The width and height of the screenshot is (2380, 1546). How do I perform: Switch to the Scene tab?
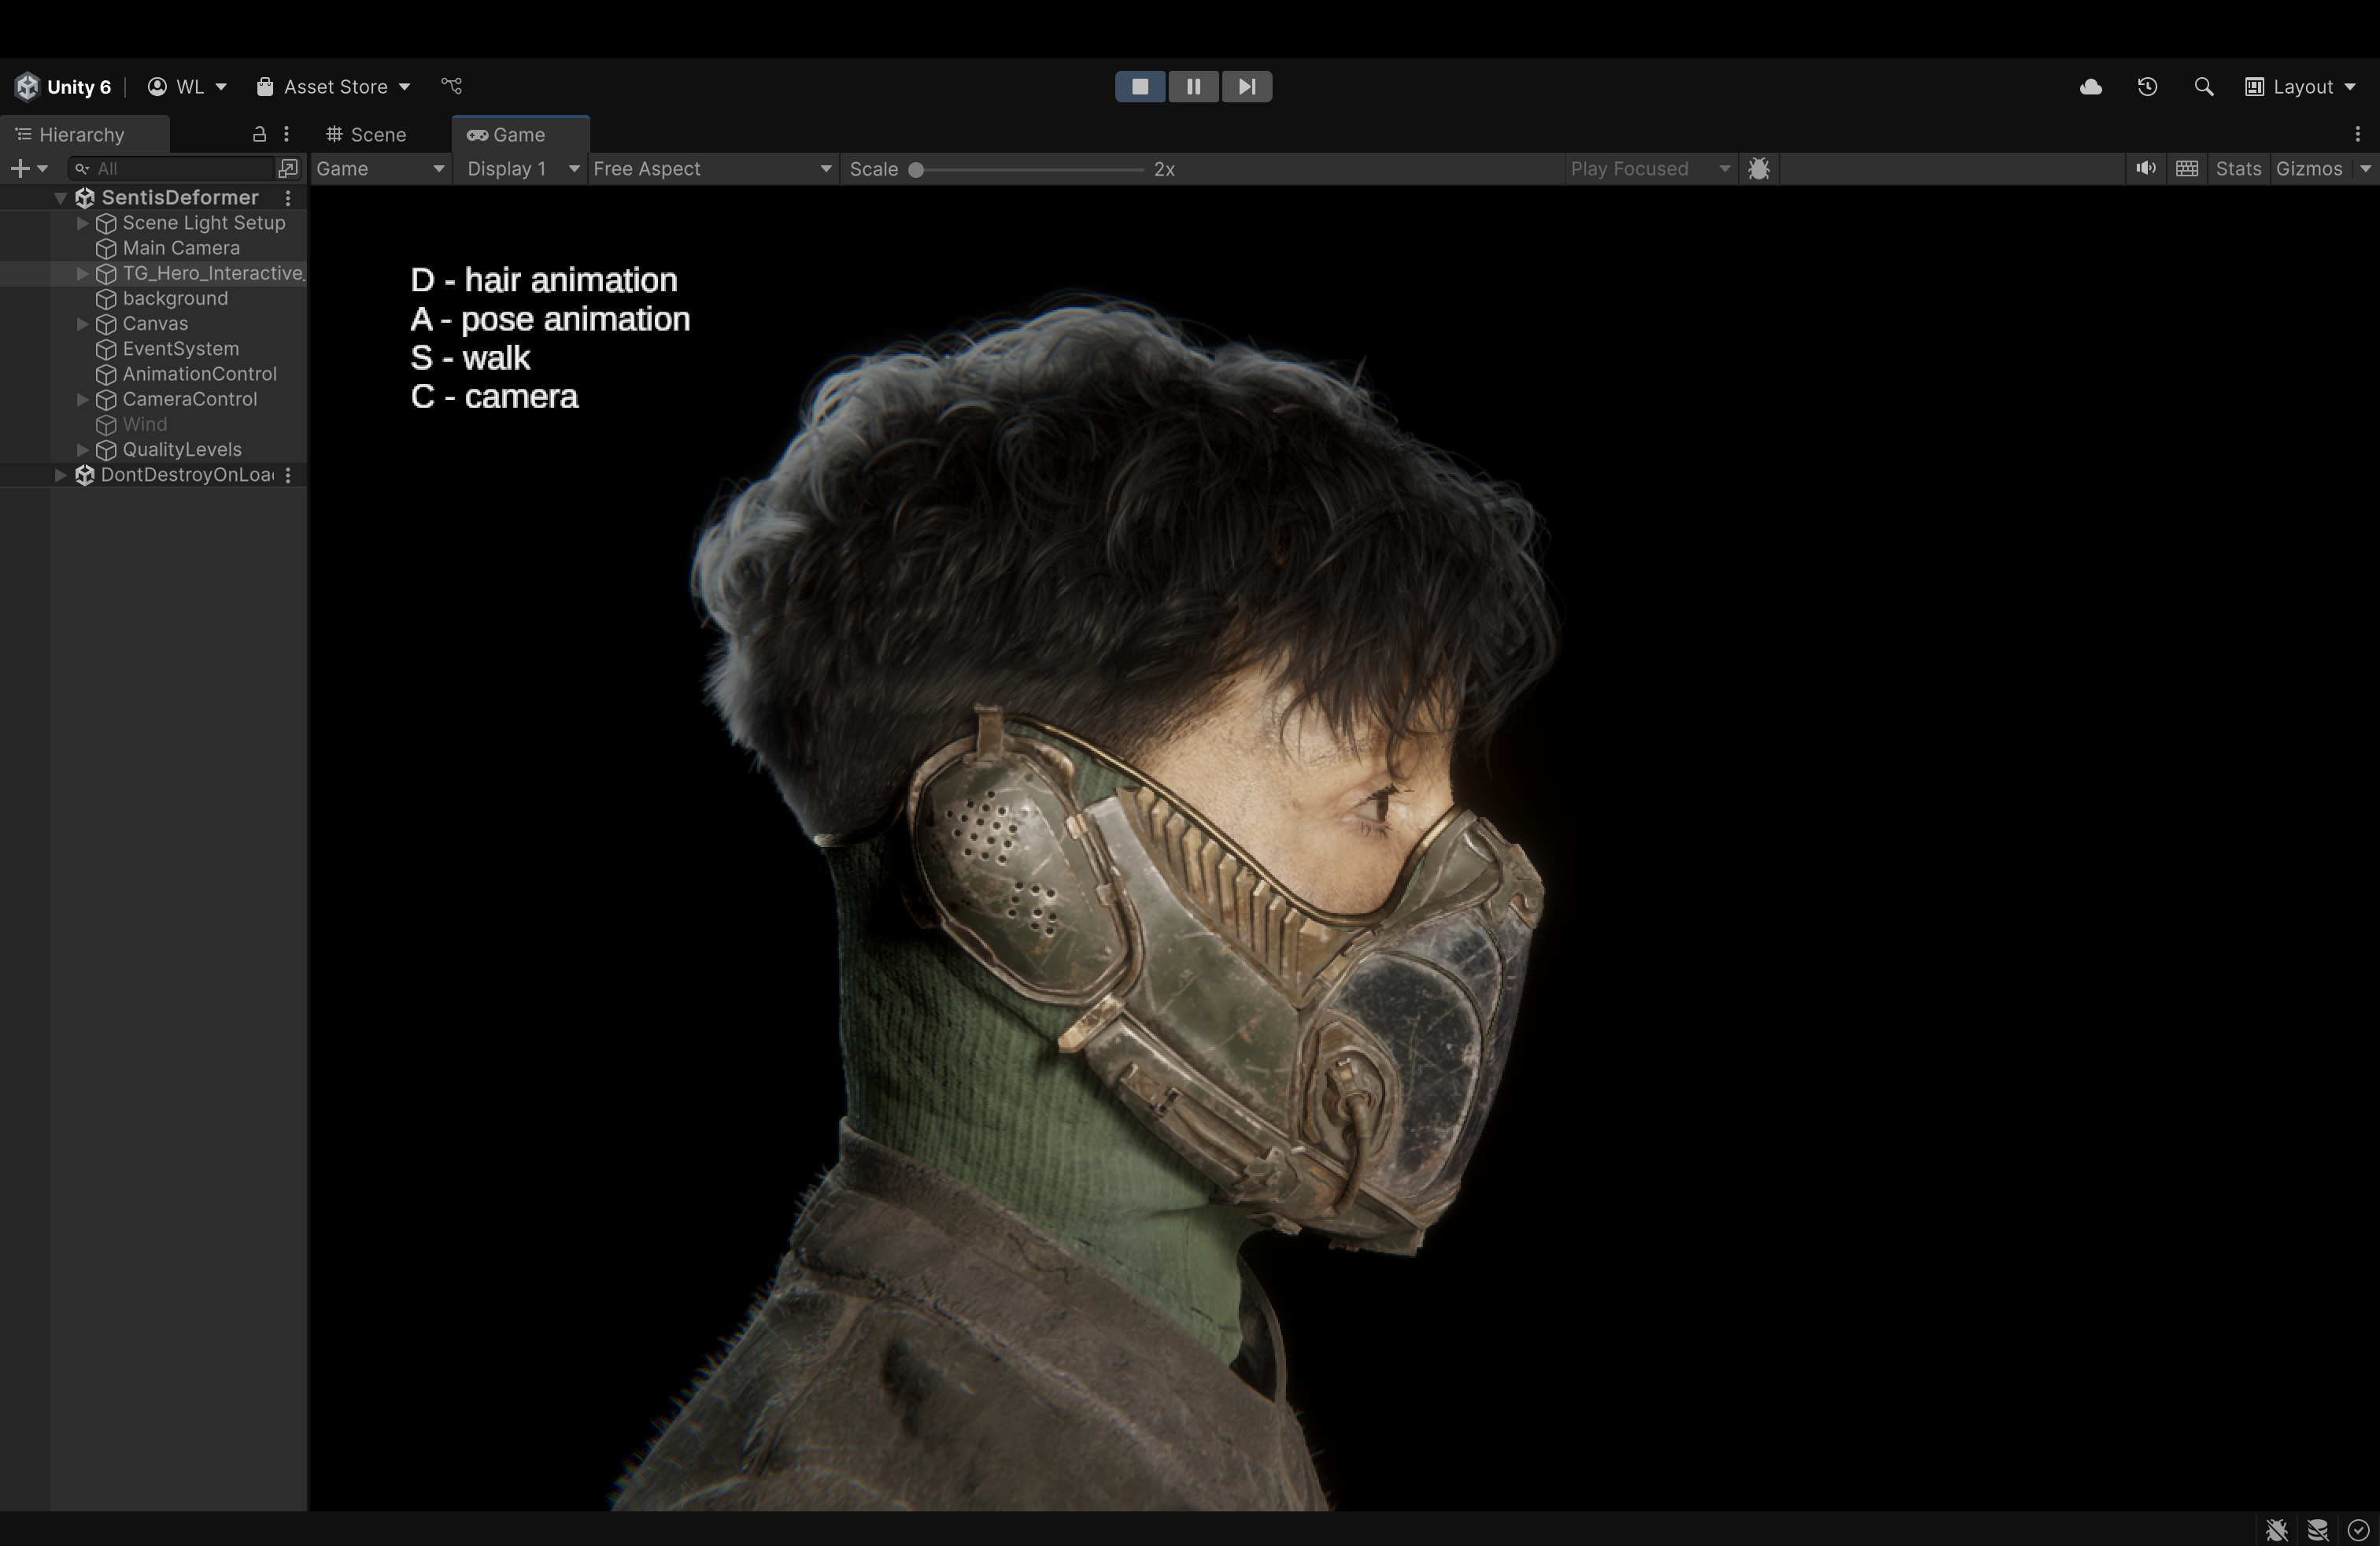(367, 135)
